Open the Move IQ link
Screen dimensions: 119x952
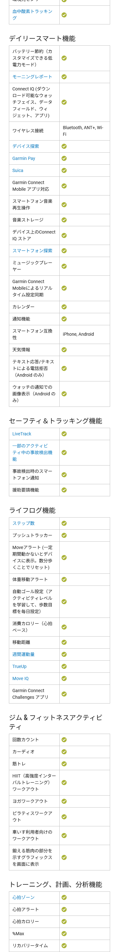click(x=20, y=678)
